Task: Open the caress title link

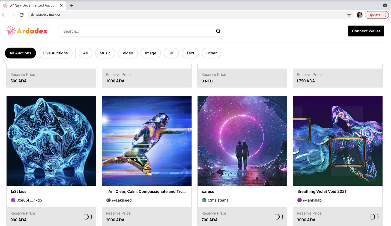Action: pos(208,191)
